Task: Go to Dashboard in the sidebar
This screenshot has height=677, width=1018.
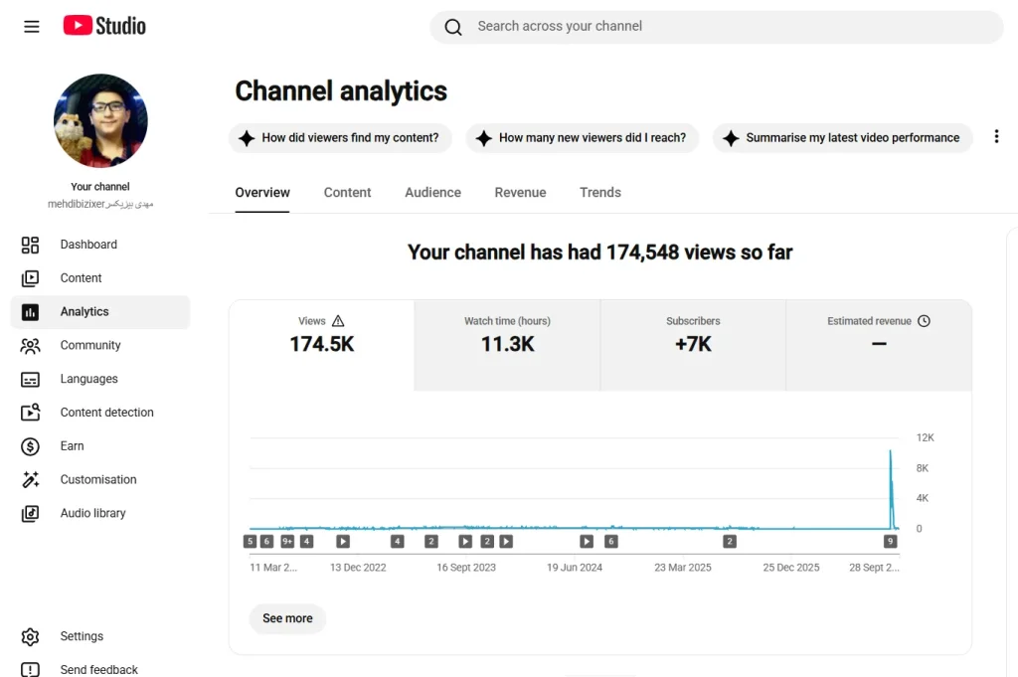Action: (x=100, y=245)
